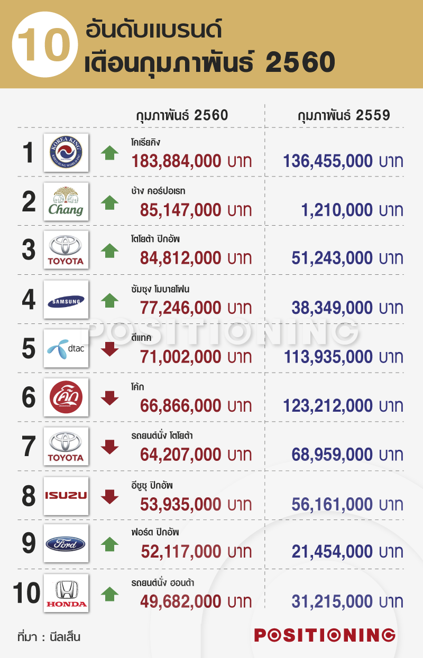Image resolution: width=423 pixels, height=658 pixels.
Task: Click the POSITIONING logo at bottom
Action: (x=325, y=635)
